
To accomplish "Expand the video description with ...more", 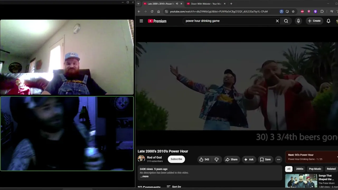I will pyautogui.click(x=144, y=176).
